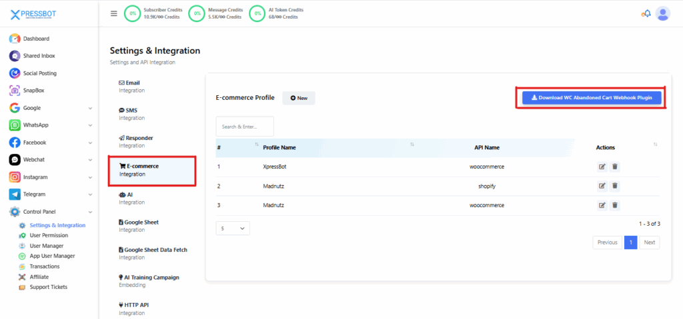Screen dimensions: 683x319
Task: Select the AI Integration tab
Action: coord(131,198)
